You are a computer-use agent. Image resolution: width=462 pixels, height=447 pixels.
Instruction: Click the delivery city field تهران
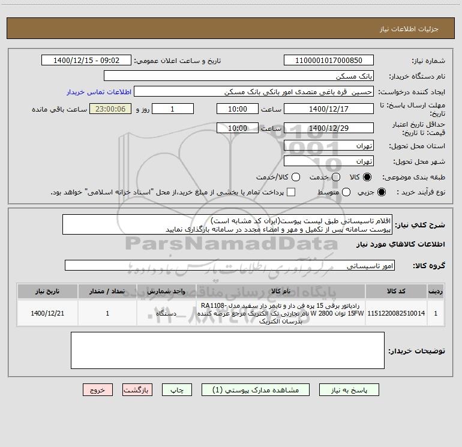329,161
